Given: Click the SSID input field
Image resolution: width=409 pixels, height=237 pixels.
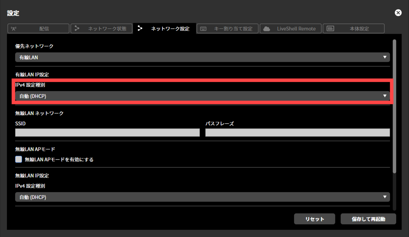Looking at the screenshot, I should 107,132.
